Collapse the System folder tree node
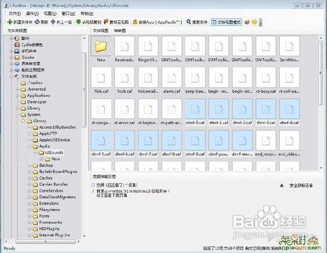The height and width of the screenshot is (253, 327). 18,114
